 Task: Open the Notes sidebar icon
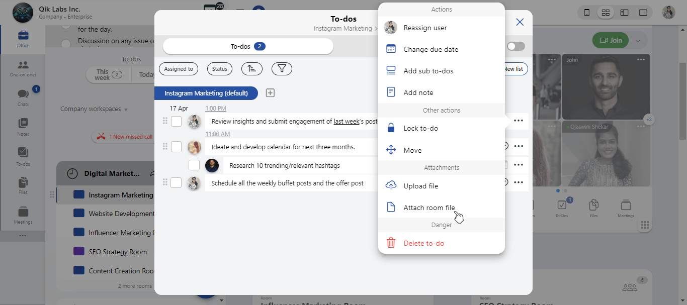[x=23, y=126]
